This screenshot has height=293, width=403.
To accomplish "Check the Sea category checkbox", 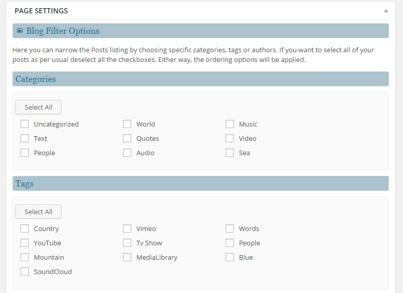I will 230,153.
